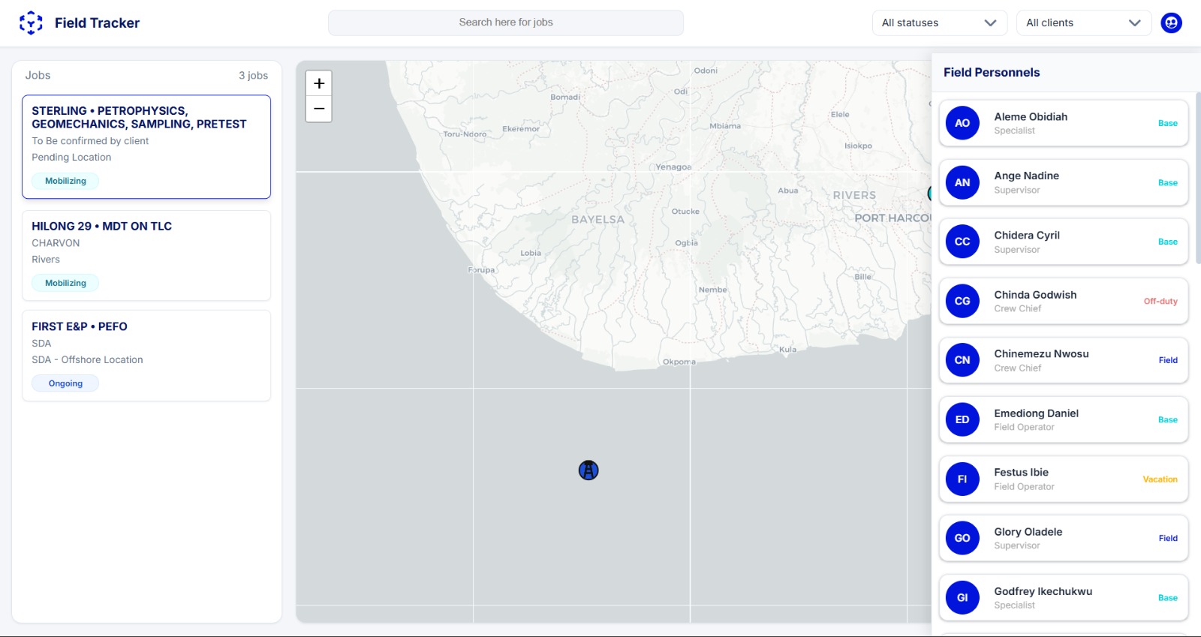Click the Off-duty status of Chinda Godwish
The height and width of the screenshot is (637, 1201).
click(1160, 301)
